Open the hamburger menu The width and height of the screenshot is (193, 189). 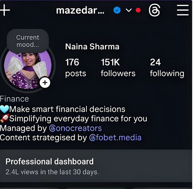pyautogui.click(x=183, y=10)
